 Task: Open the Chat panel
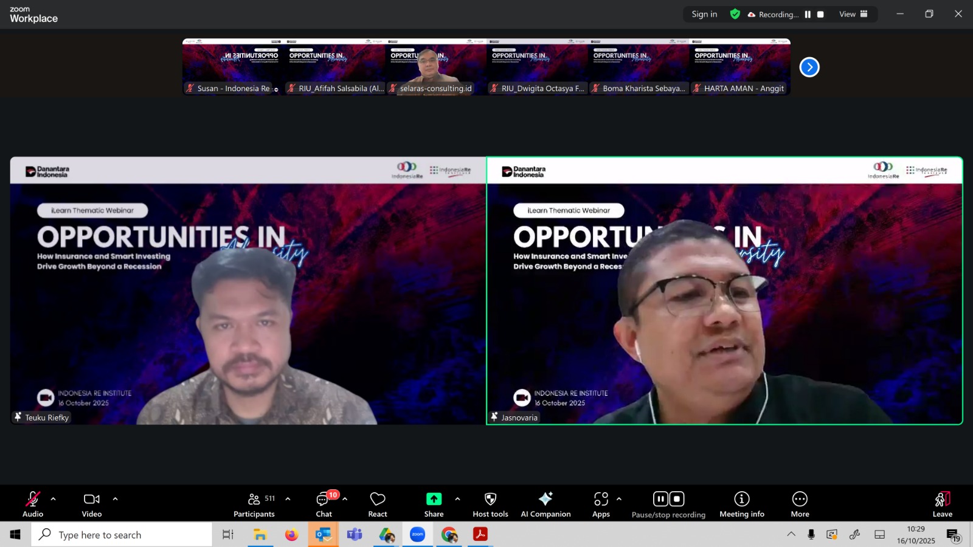point(324,504)
